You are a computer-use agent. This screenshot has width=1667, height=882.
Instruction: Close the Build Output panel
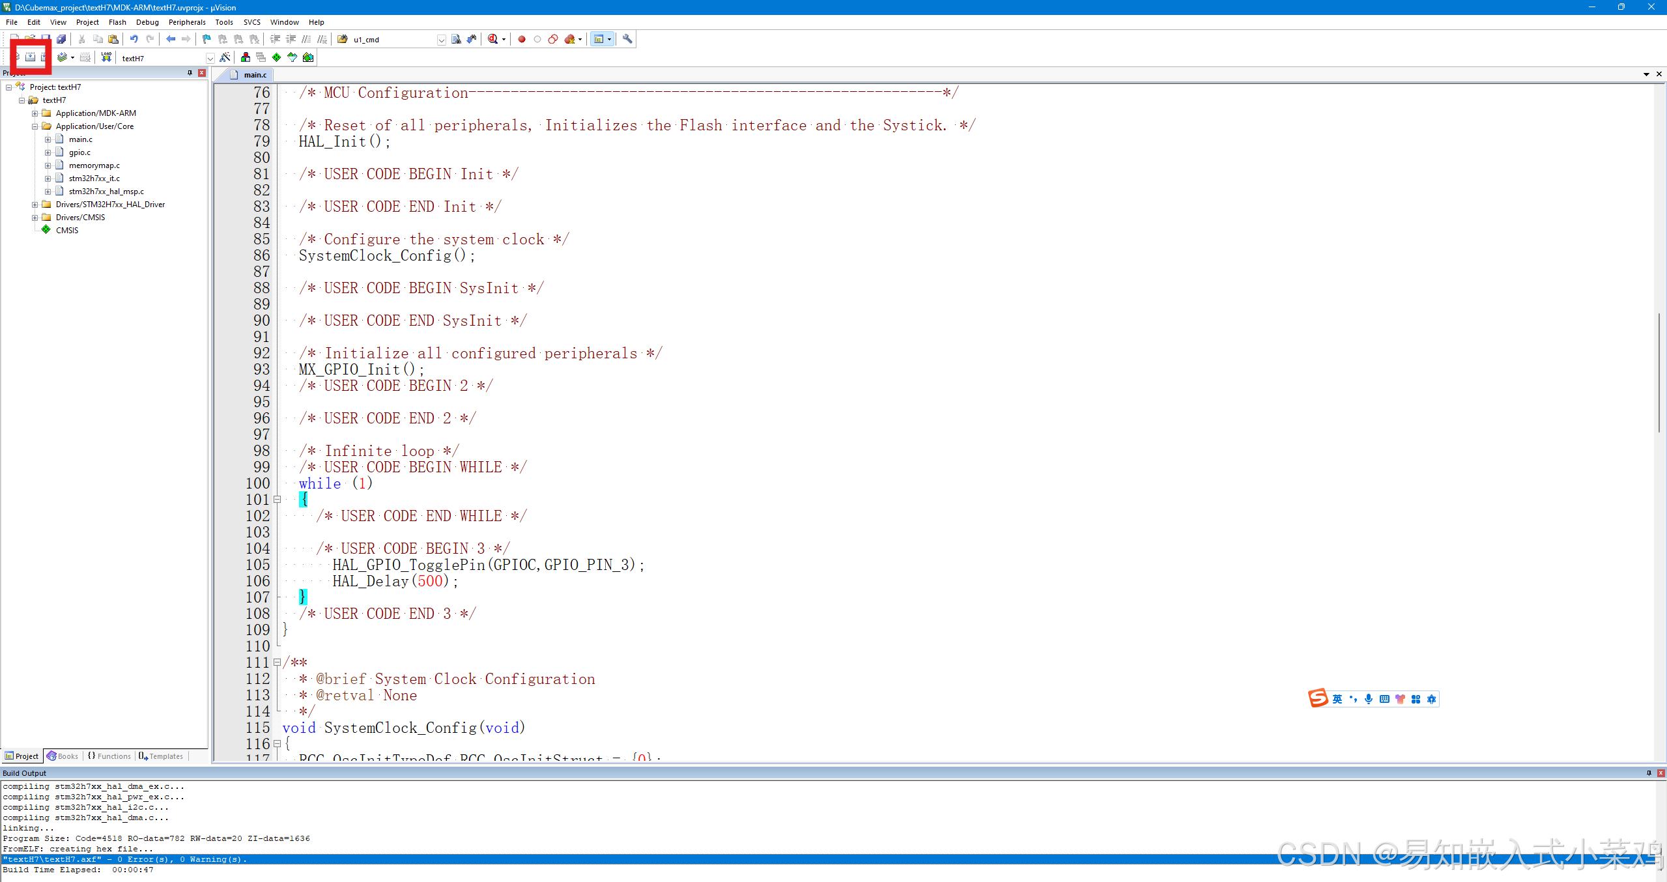coord(1660,773)
